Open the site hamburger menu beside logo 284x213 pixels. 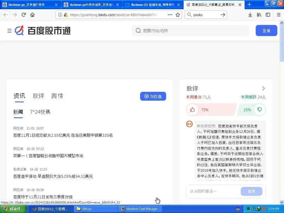pyautogui.click(x=9, y=31)
